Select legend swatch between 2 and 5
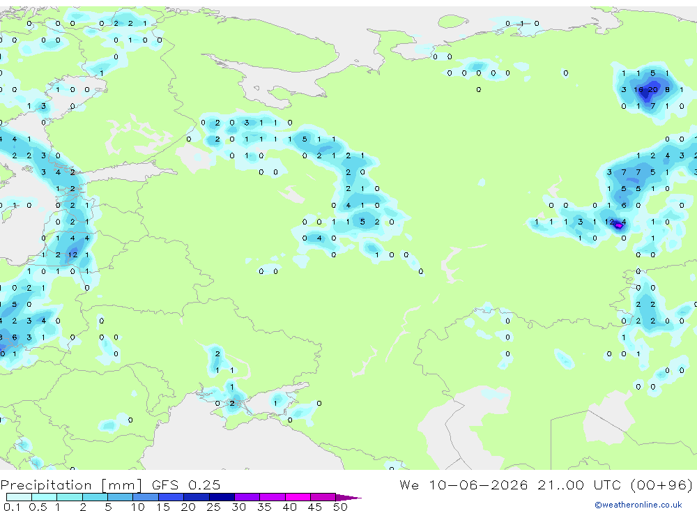 click(x=95, y=497)
